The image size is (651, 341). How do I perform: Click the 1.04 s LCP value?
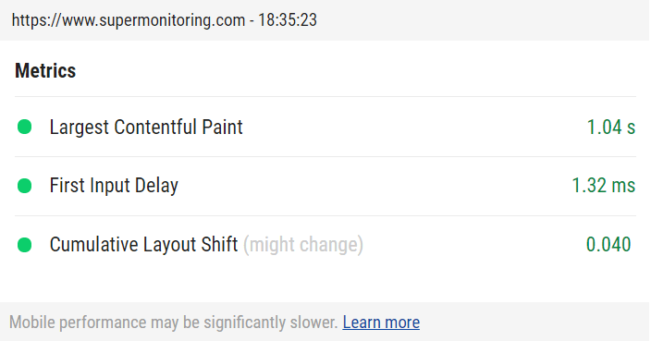coord(610,127)
